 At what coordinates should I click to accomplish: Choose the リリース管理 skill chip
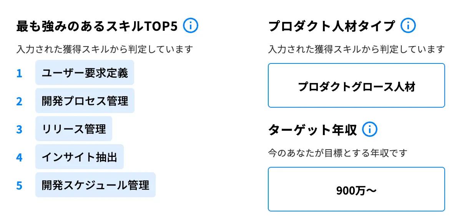[74, 129]
